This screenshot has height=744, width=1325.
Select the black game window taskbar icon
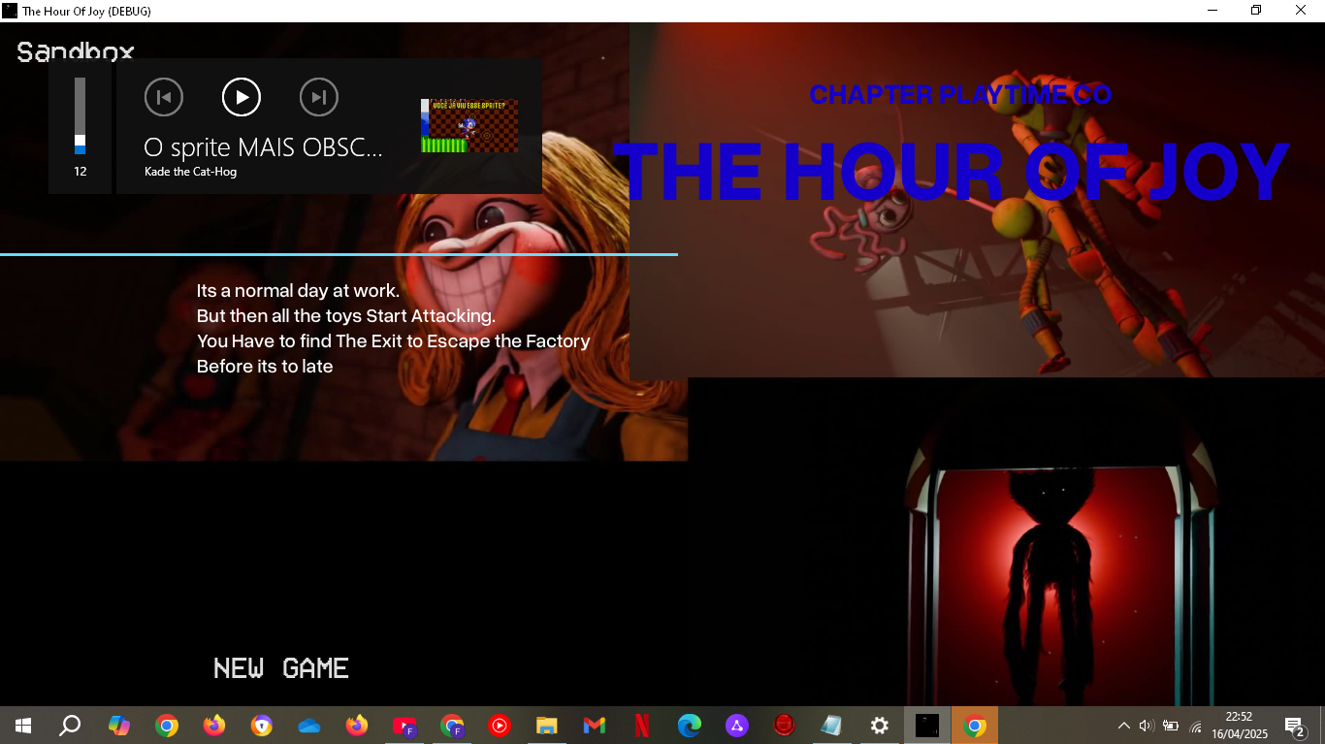point(927,726)
